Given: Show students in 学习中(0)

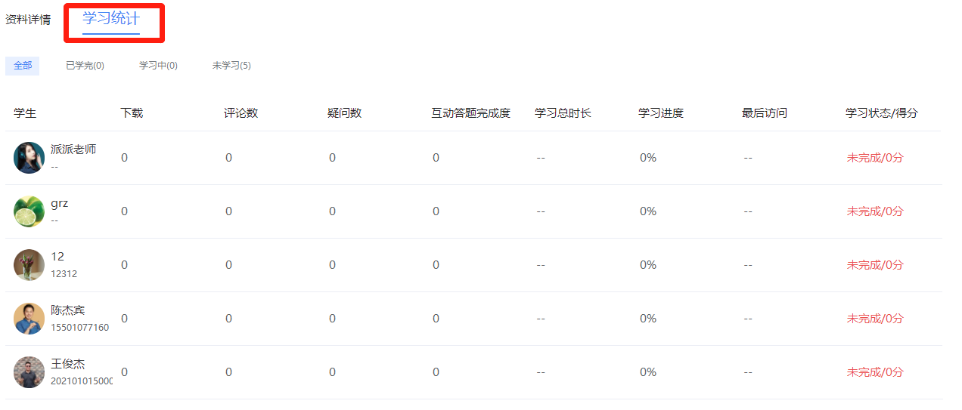Looking at the screenshot, I should coord(158,66).
